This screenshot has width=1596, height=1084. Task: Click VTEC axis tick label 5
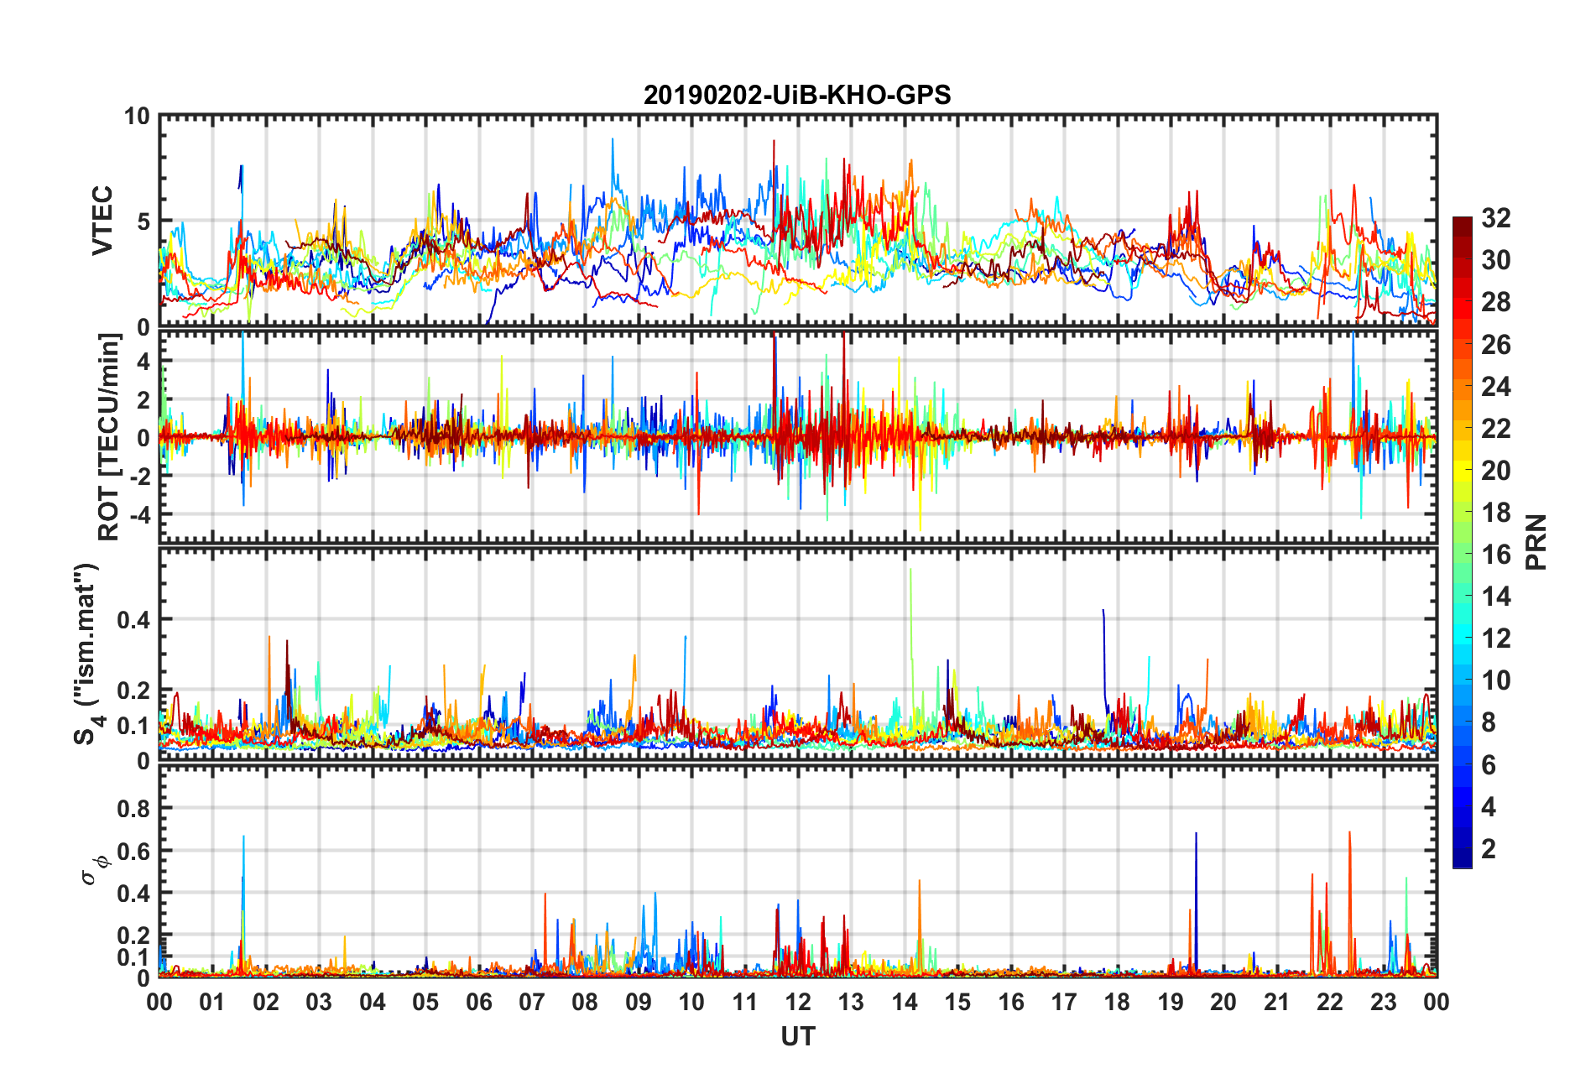click(x=143, y=221)
